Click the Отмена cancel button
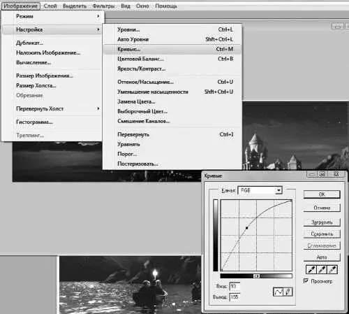349x314 pixels. click(x=322, y=208)
